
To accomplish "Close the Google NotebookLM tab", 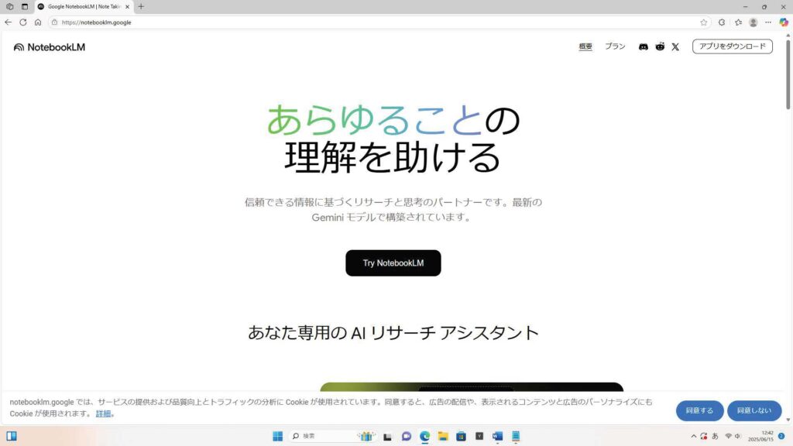I will 128,6.
